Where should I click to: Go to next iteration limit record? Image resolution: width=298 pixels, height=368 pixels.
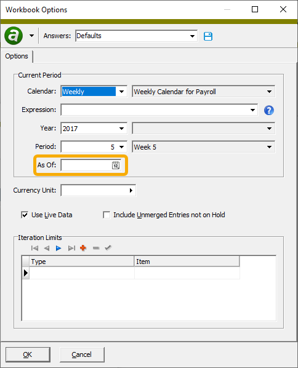point(58,248)
